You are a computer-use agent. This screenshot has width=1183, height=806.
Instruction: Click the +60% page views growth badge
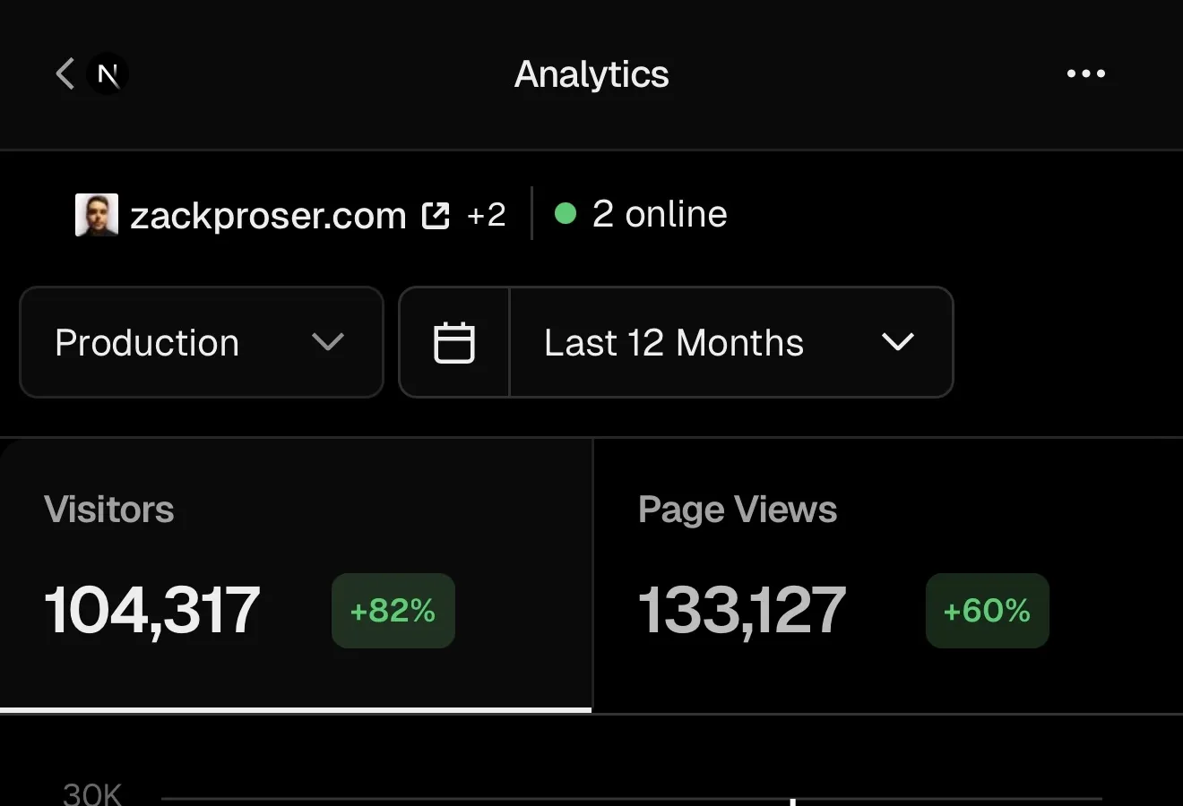pos(987,611)
